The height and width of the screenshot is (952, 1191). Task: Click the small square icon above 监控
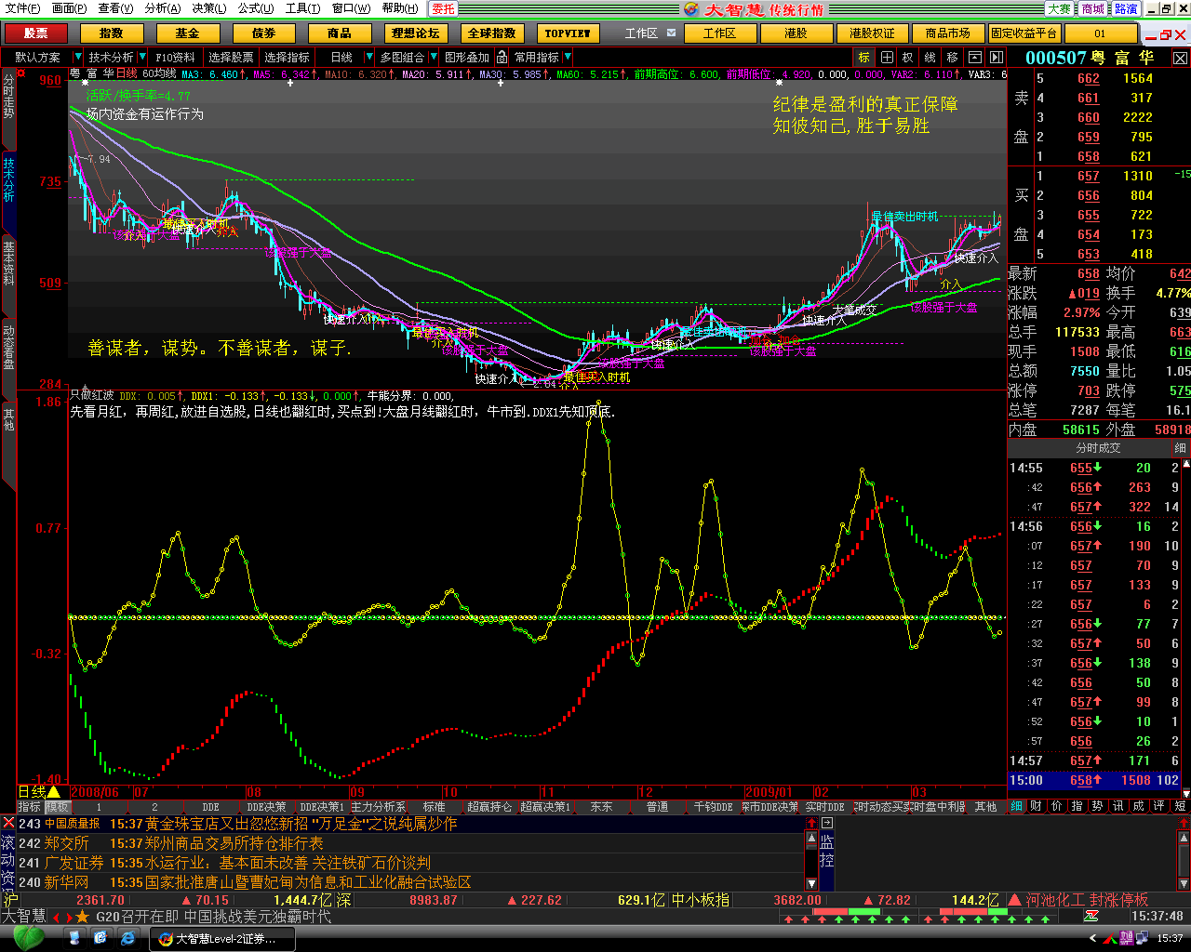click(827, 823)
